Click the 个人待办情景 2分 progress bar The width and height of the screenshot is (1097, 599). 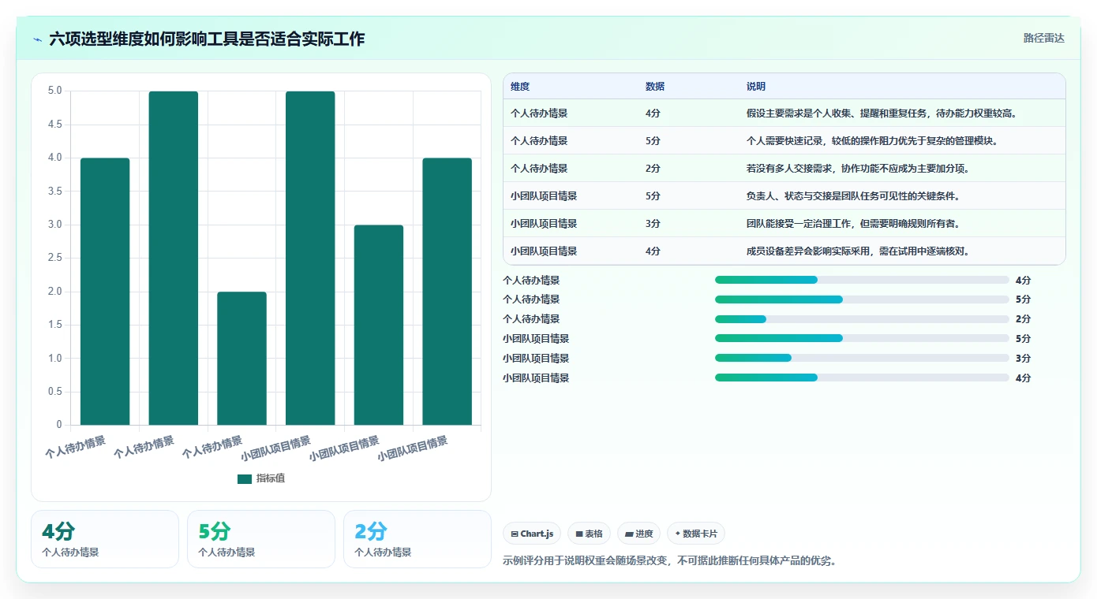(x=862, y=319)
